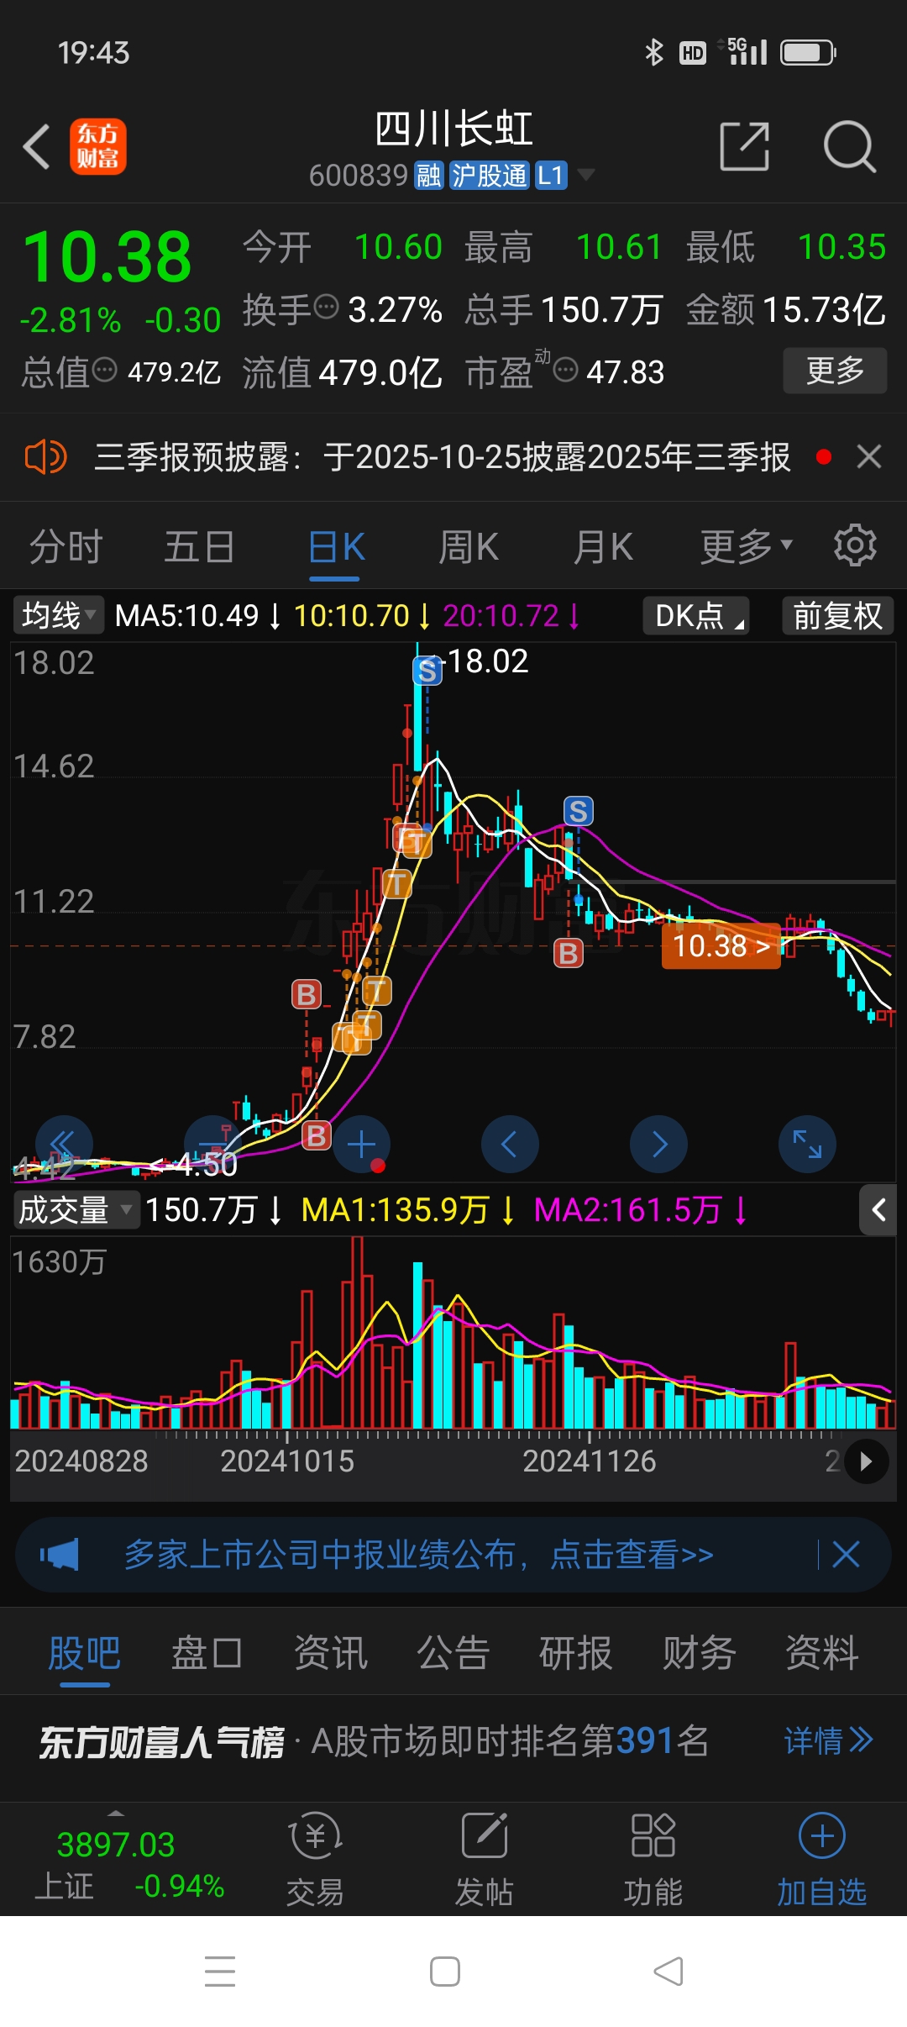The image size is (907, 2027).
Task: Add stock to watchlist (加自选)
Action: [x=821, y=1860]
